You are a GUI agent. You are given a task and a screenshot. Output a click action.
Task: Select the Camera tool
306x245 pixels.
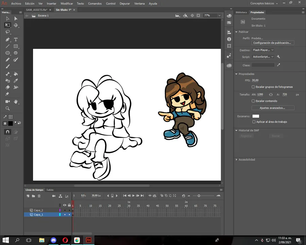click(7, 102)
